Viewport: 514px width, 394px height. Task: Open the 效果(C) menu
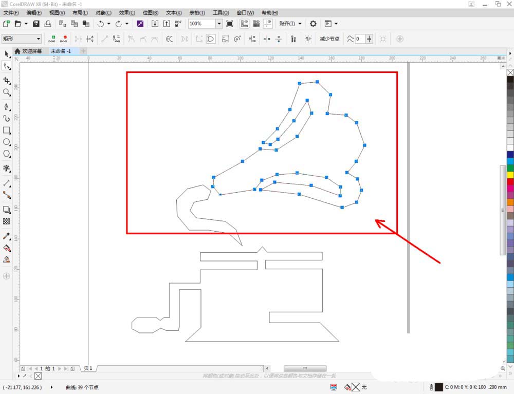point(127,13)
